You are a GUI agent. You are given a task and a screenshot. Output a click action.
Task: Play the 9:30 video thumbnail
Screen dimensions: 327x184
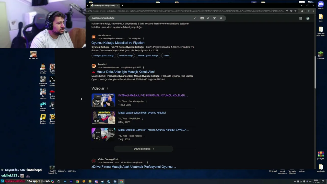(103, 134)
